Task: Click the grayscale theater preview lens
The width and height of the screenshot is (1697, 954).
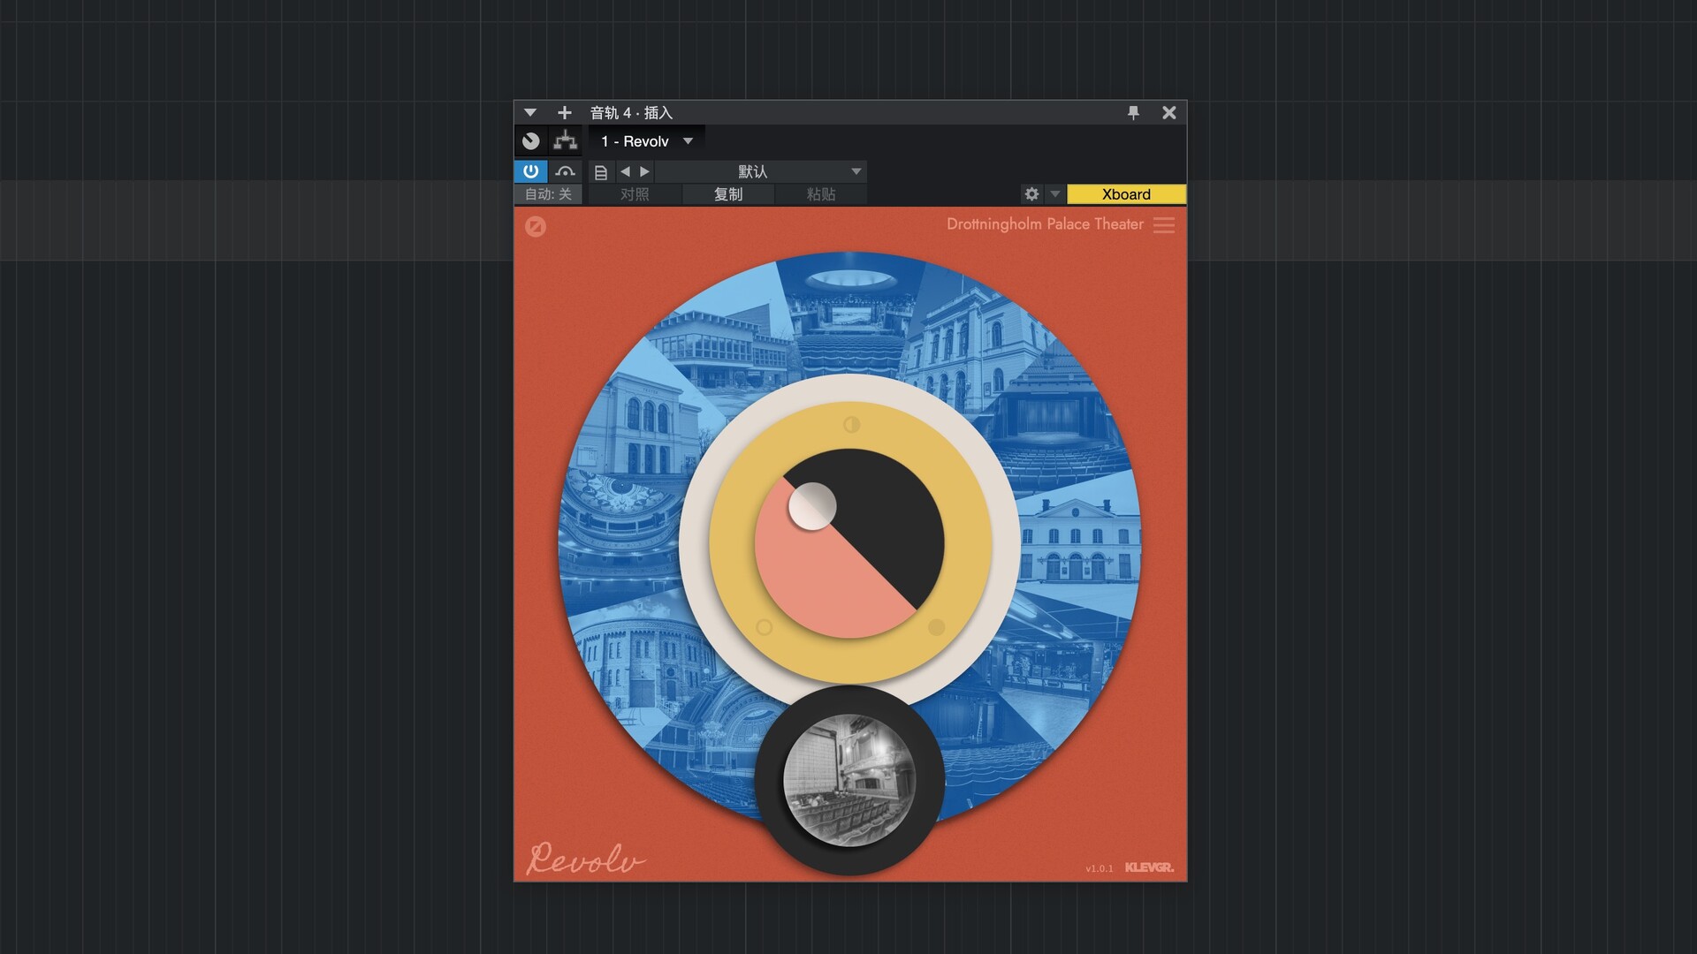Action: (849, 781)
